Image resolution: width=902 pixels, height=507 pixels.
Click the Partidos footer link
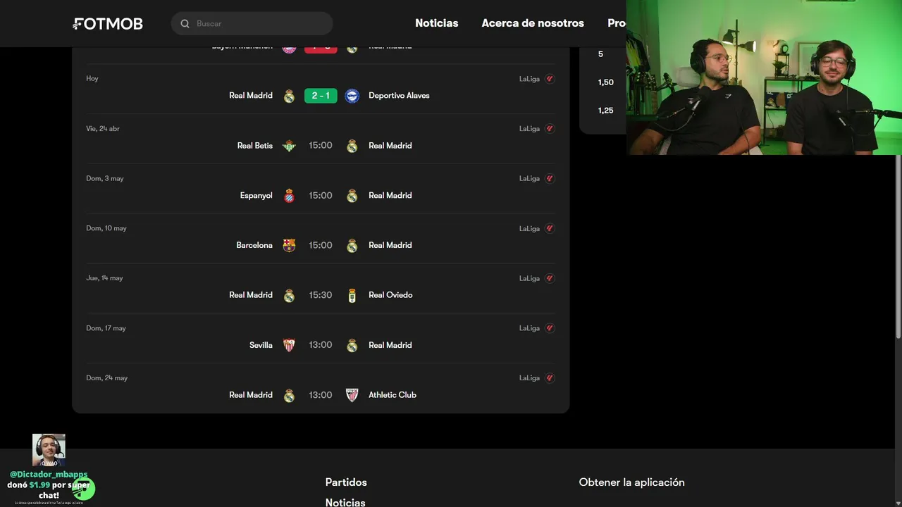pos(346,482)
